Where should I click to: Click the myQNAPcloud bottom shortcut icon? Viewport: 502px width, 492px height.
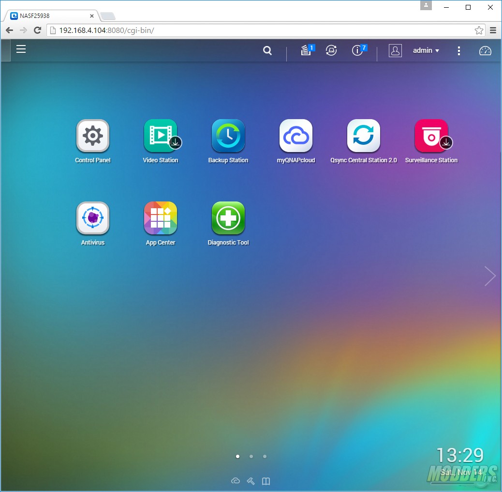pos(236,481)
